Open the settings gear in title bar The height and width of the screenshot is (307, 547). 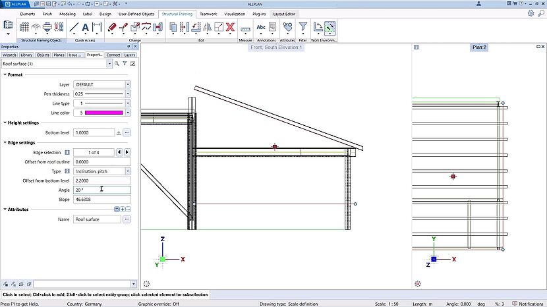click(x=531, y=13)
